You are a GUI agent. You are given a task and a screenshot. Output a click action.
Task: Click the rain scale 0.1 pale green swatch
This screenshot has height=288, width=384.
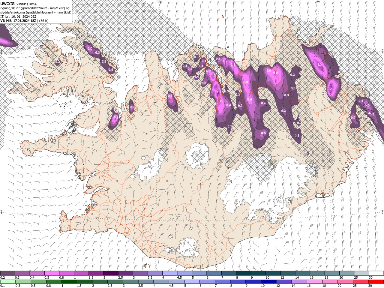[x=8, y=281]
